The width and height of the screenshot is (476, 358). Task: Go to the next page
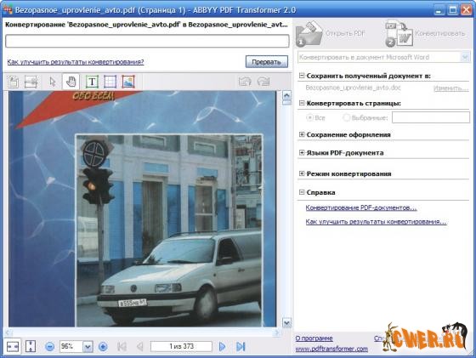coord(222,346)
